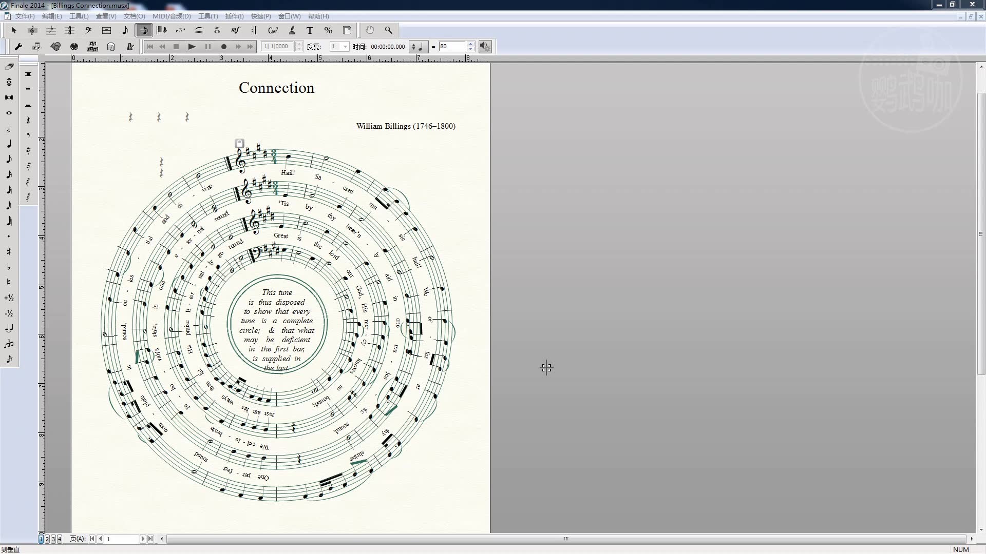The height and width of the screenshot is (554, 986).
Task: Open the 查看(V) menu
Action: pyautogui.click(x=106, y=16)
